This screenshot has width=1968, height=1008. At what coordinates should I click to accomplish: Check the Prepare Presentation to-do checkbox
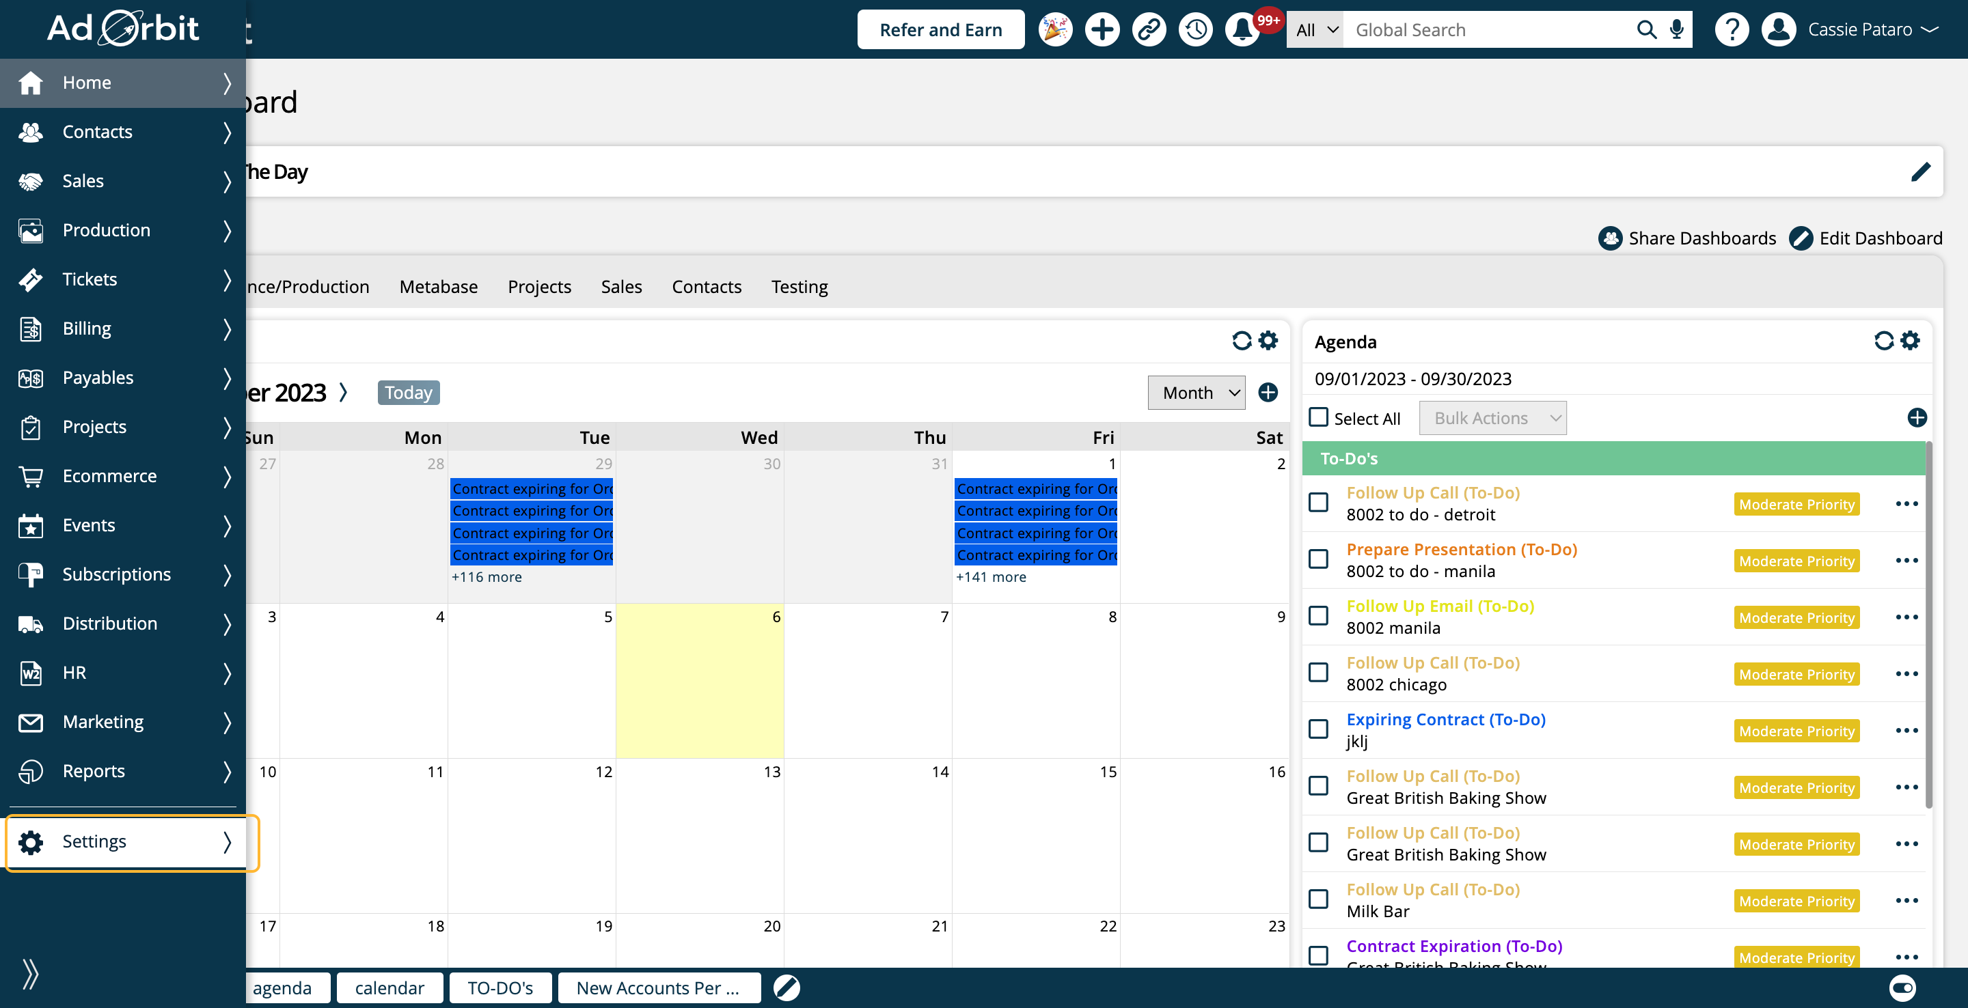click(x=1319, y=559)
